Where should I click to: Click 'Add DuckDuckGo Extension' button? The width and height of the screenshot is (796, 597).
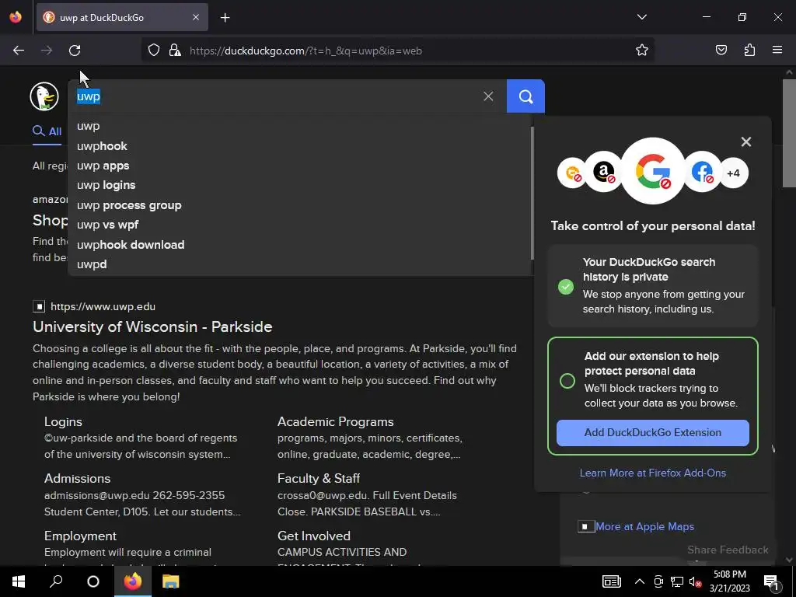(652, 432)
